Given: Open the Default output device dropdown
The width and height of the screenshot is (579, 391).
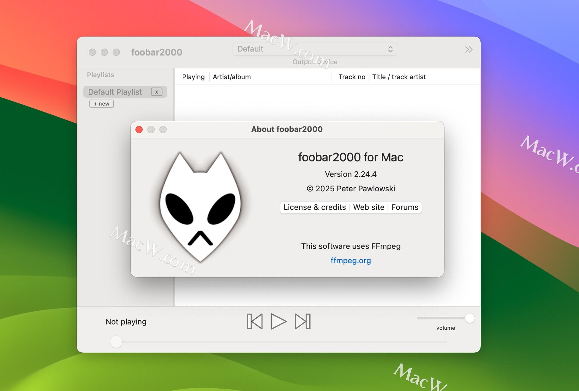Looking at the screenshot, I should click(x=315, y=49).
